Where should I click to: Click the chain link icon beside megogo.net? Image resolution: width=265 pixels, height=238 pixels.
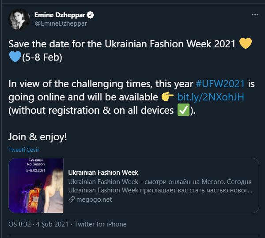[72, 199]
